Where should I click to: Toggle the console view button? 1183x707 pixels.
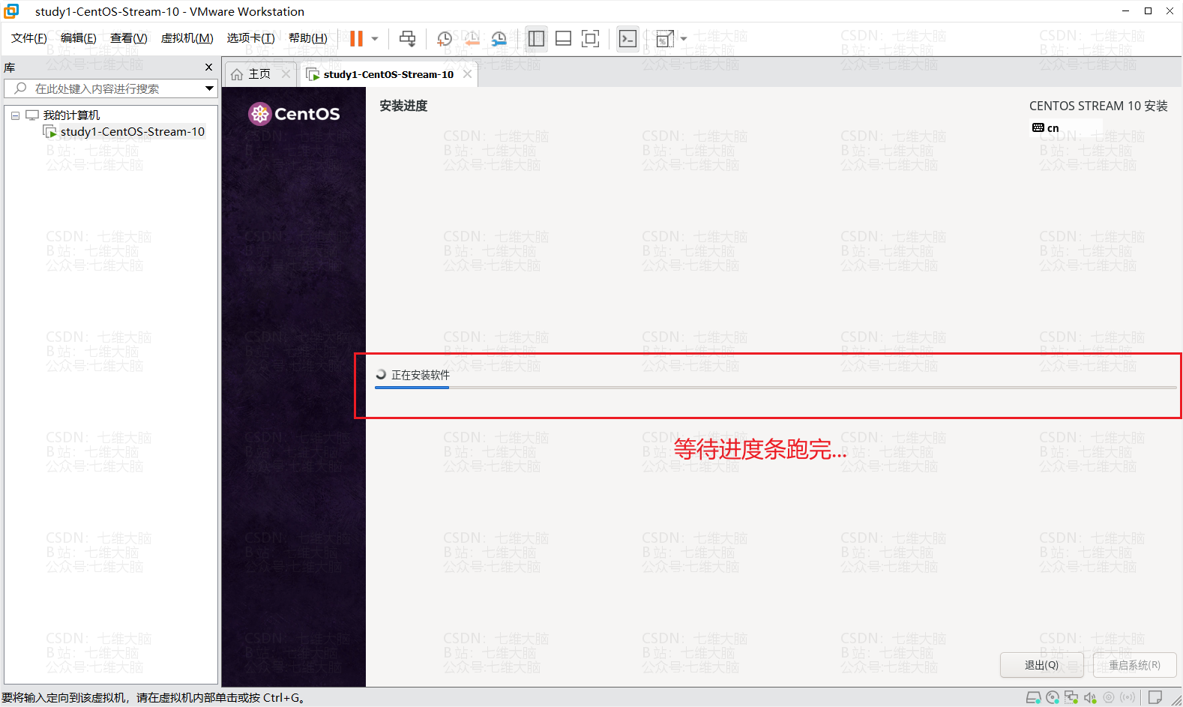point(627,38)
